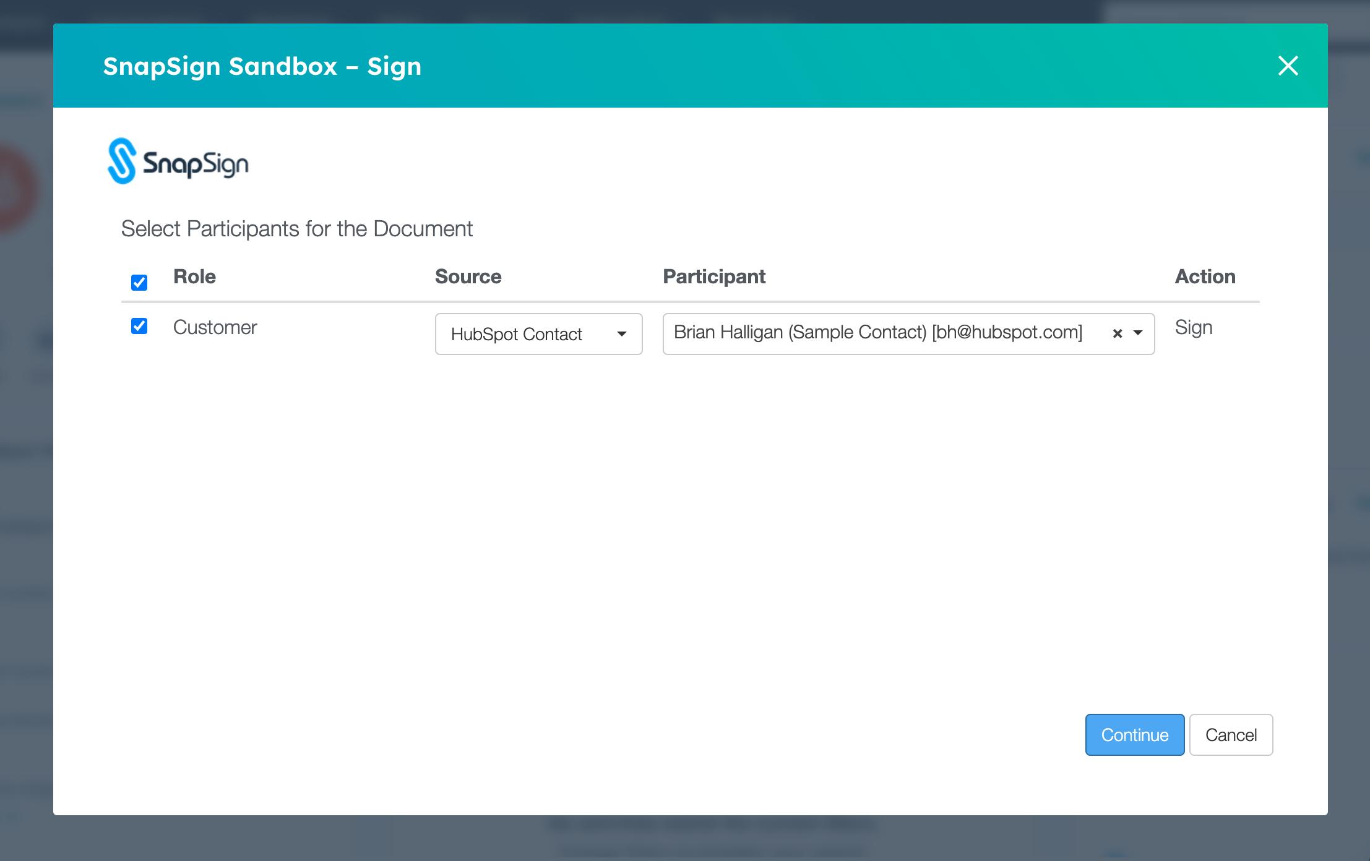The image size is (1370, 861).
Task: Click the Source column header
Action: (x=468, y=276)
